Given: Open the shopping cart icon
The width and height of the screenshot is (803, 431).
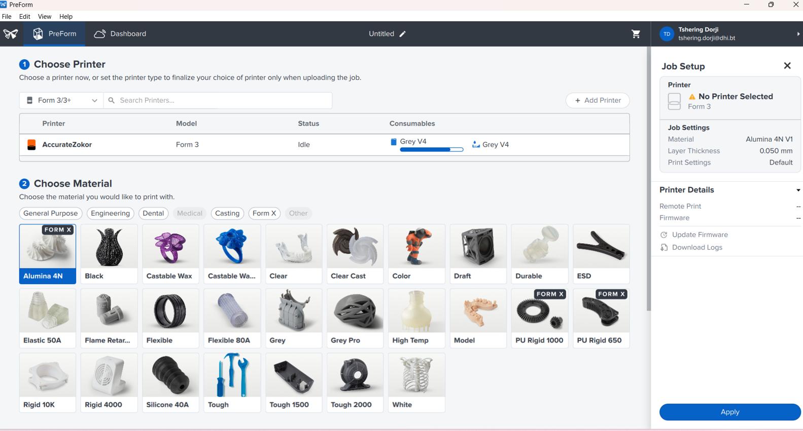Looking at the screenshot, I should click(x=636, y=34).
